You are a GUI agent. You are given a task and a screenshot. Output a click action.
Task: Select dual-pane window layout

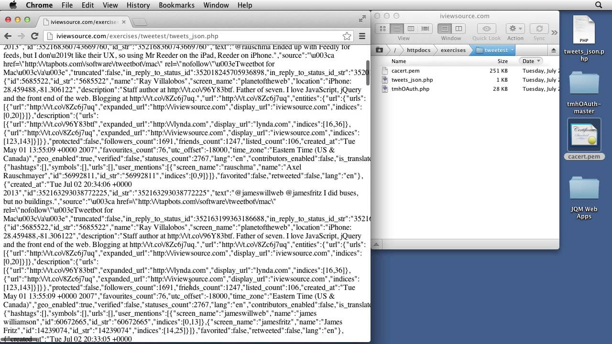pyautogui.click(x=459, y=29)
